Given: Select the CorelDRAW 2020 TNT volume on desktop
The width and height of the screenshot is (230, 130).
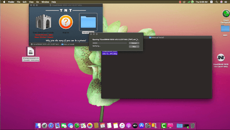Looking at the screenshot, I should (x=221, y=61).
